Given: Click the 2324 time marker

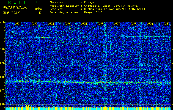Looking at the screenshot, I should [67, 24].
